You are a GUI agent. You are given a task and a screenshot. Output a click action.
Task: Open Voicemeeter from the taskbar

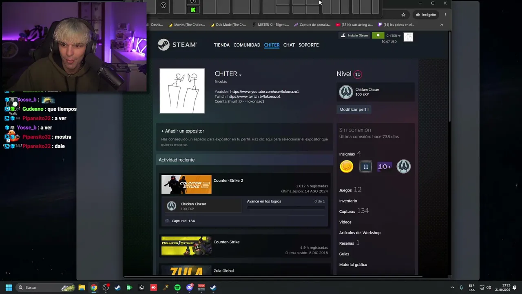point(201,287)
